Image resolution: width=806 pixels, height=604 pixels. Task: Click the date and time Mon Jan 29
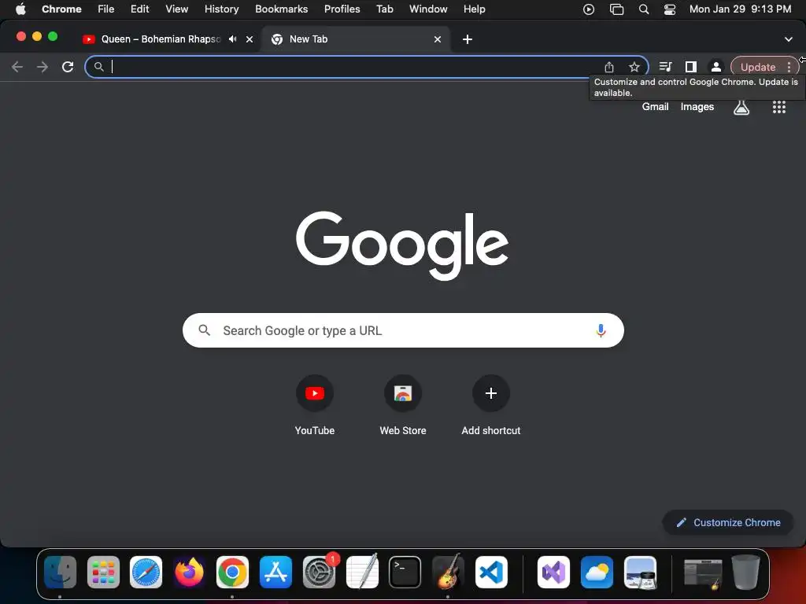coord(740,9)
